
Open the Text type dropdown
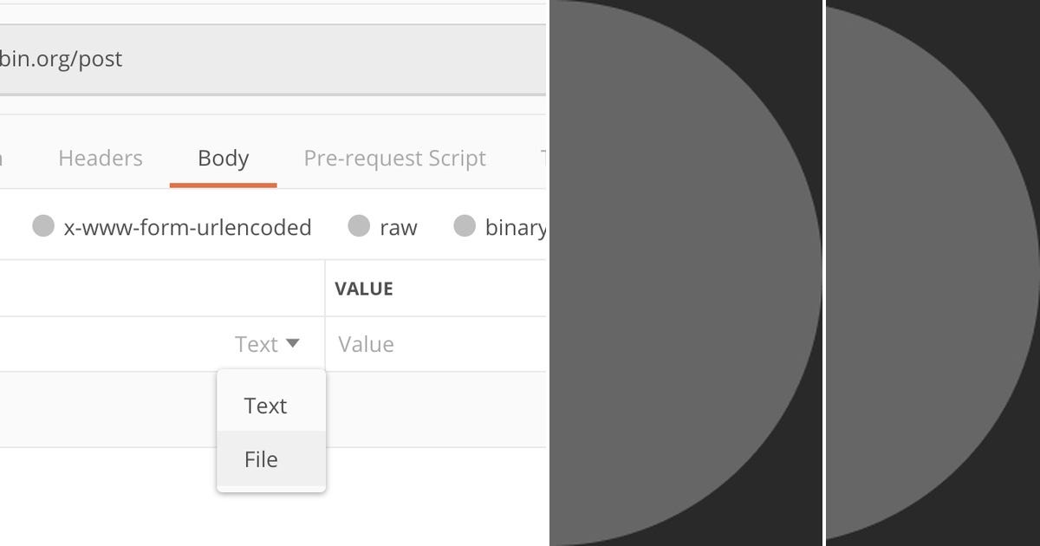[268, 343]
